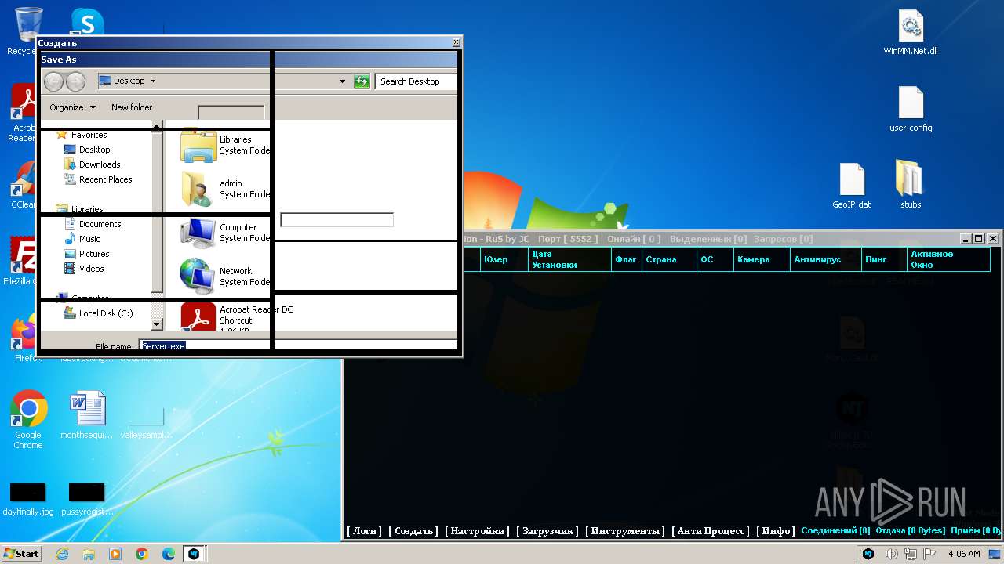
Task: Open the Organize dropdown menu
Action: coord(72,107)
